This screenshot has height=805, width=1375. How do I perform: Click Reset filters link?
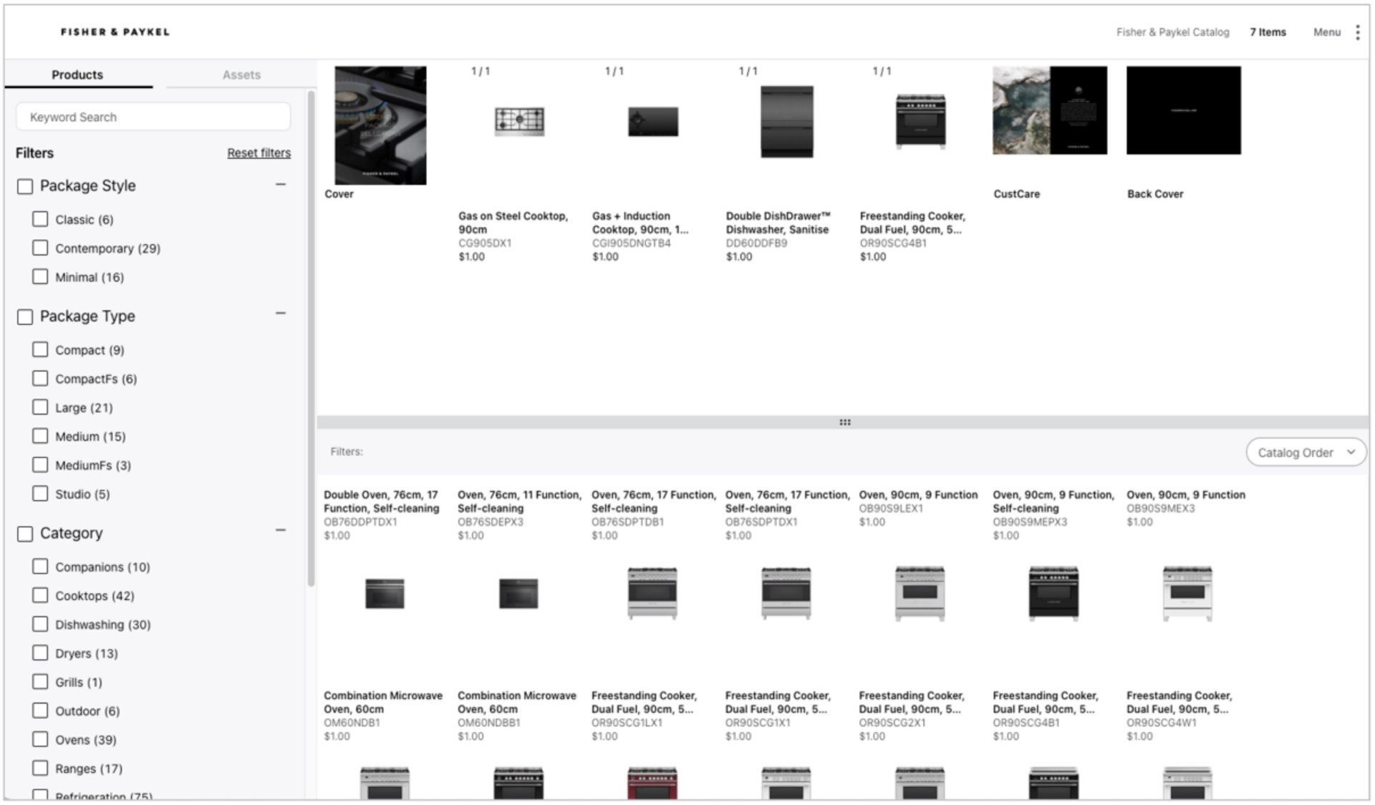259,153
